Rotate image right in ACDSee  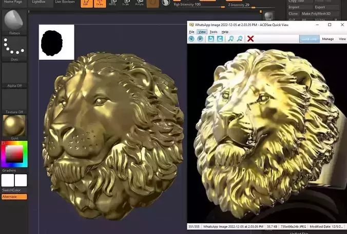tap(220, 39)
